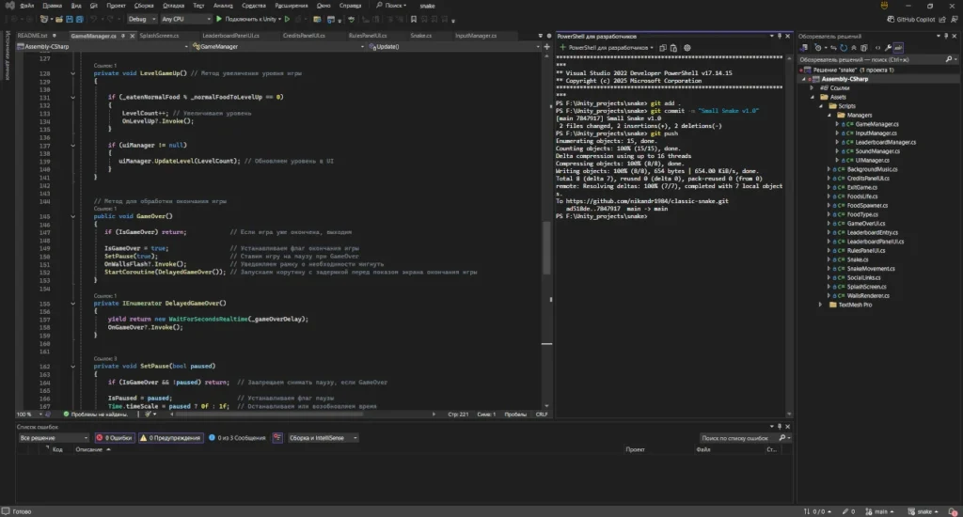The image size is (963, 517).
Task: Click Поиск search box in title bar
Action: tap(391, 6)
